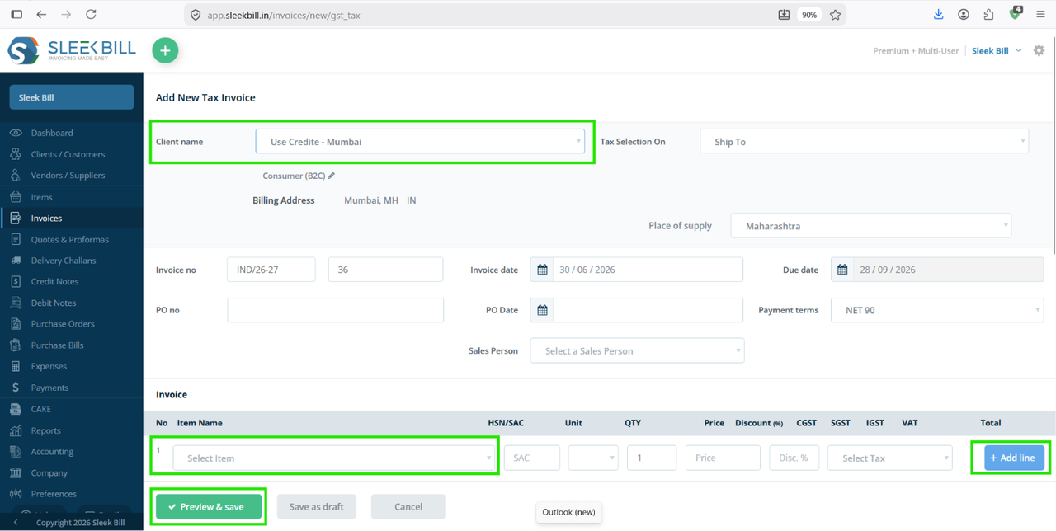
Task: Click the Price field in line 1
Action: point(723,458)
